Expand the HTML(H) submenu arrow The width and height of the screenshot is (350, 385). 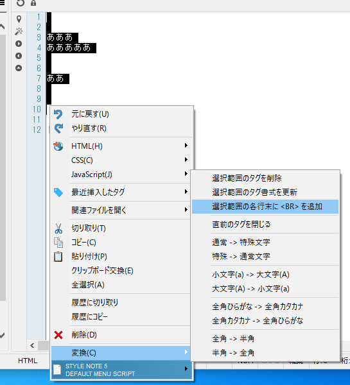pyautogui.click(x=186, y=146)
